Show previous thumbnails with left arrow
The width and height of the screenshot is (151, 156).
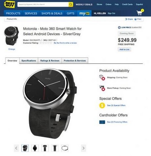[16, 148]
